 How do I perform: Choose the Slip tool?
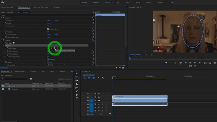(77, 88)
